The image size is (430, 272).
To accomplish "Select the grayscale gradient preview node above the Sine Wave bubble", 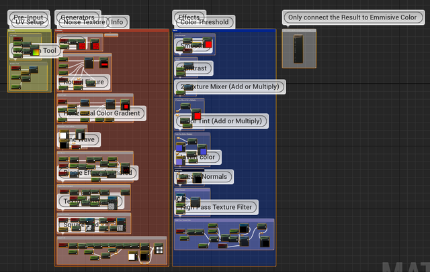I will [x=80, y=135].
